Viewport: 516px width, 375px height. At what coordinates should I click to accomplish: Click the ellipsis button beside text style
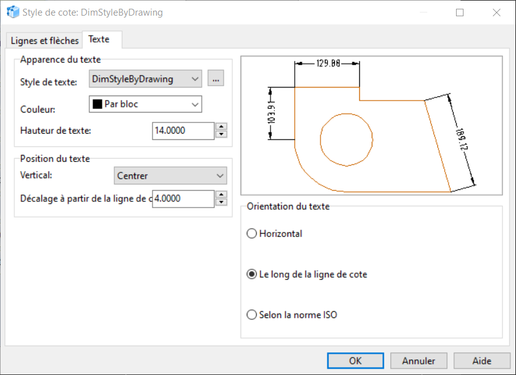tap(216, 79)
